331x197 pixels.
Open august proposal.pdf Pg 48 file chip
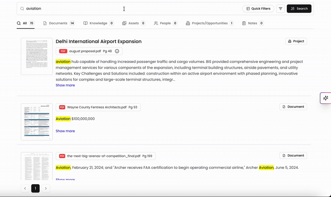pyautogui.click(x=89, y=51)
